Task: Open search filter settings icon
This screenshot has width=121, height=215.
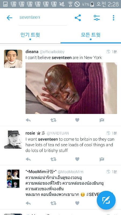Action: coord(97,18)
